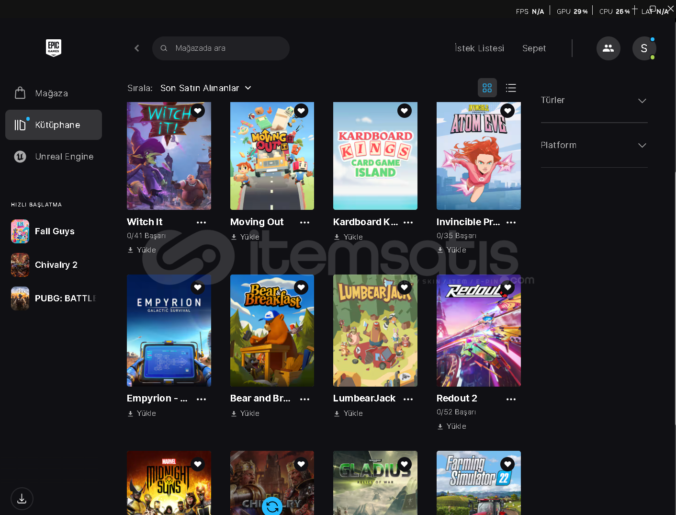676x515 pixels.
Task: Toggle favorite heart on Invincible Atom Eve
Action: click(507, 111)
